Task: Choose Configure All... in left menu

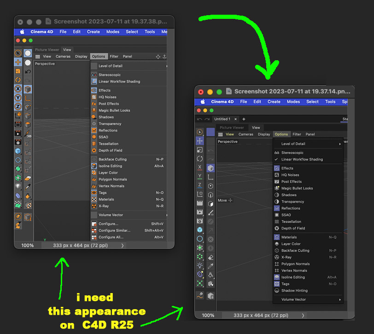Action: [129, 237]
